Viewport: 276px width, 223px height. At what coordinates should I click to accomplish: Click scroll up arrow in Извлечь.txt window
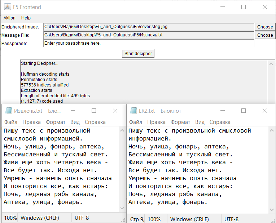122,130
